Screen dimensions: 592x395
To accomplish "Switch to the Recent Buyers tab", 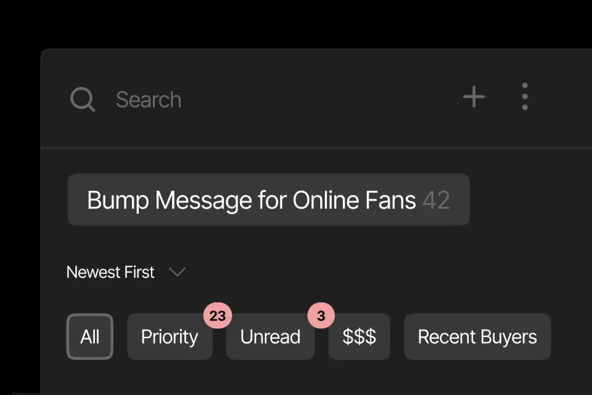I will click(477, 336).
